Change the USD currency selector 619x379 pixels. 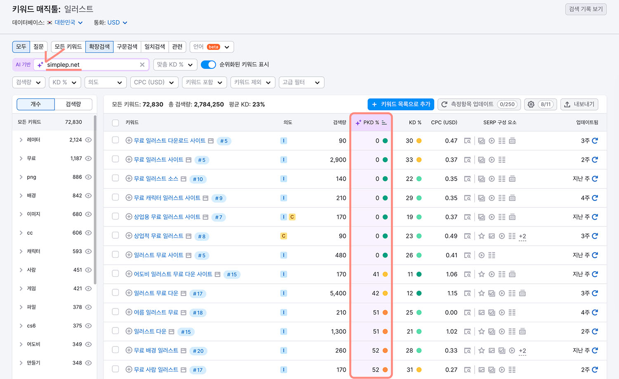[x=117, y=23]
